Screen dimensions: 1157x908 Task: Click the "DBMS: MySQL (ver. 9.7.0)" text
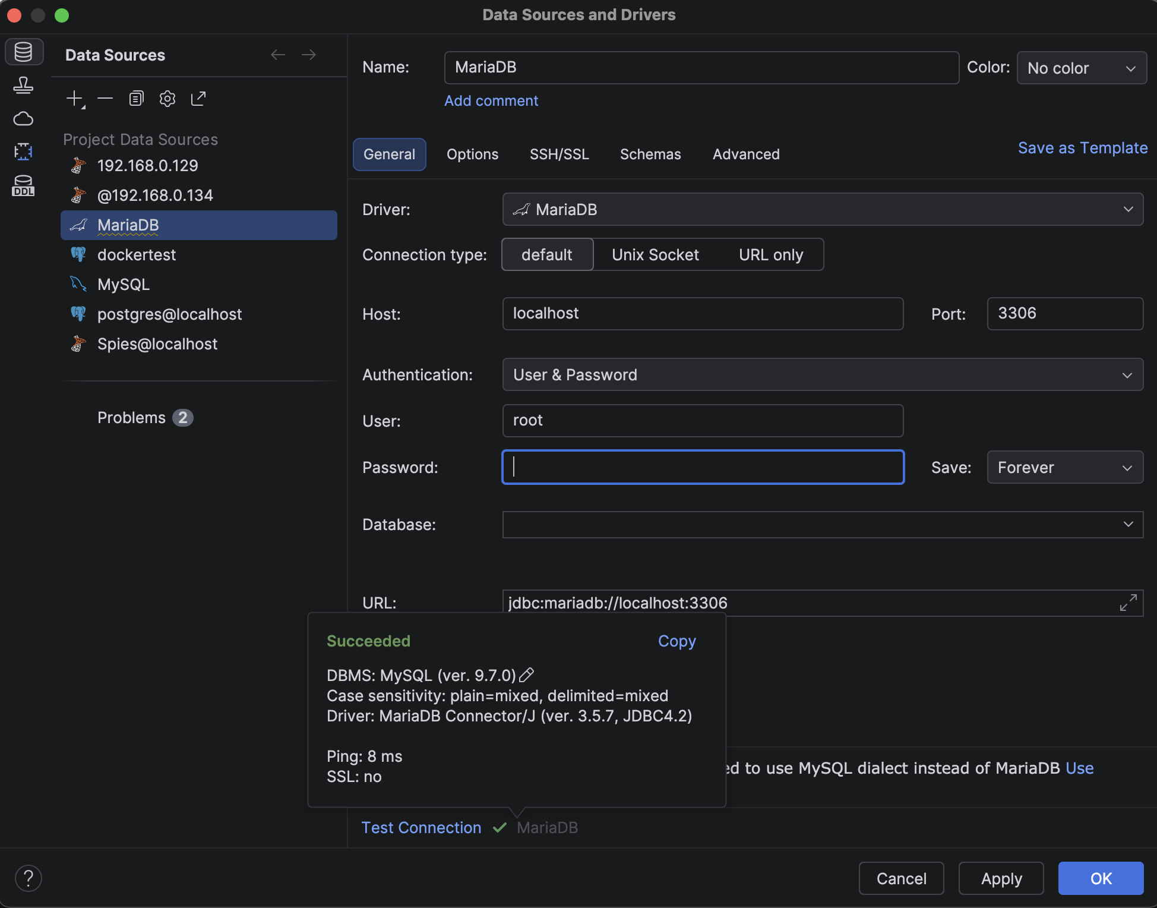point(421,676)
